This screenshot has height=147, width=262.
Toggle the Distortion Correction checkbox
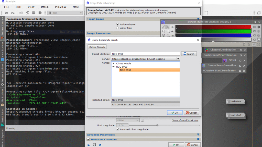point(88,139)
